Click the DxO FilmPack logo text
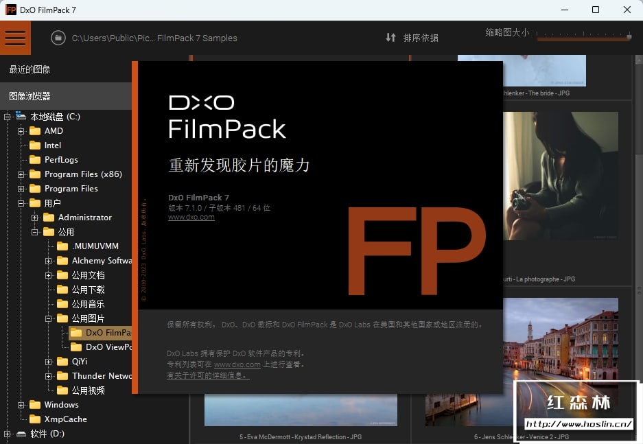Image resolution: width=643 pixels, height=444 pixels. (227, 117)
